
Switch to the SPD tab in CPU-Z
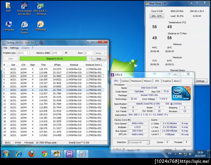click(x=157, y=81)
